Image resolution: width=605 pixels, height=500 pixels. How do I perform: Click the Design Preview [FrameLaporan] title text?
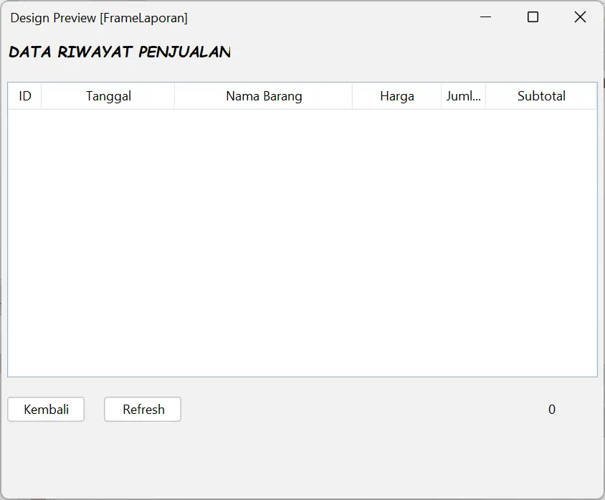(99, 18)
